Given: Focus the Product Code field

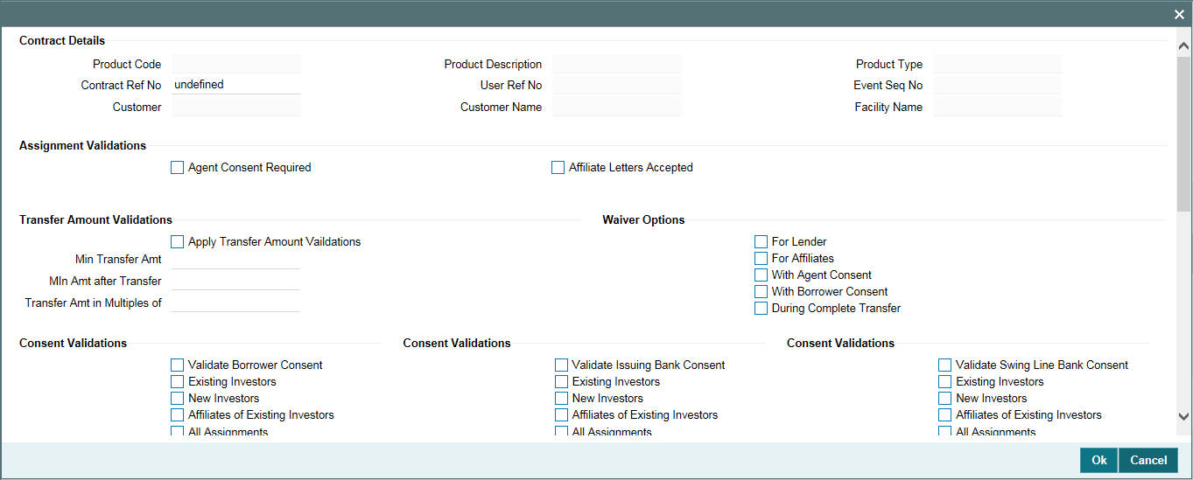Looking at the screenshot, I should [236, 64].
